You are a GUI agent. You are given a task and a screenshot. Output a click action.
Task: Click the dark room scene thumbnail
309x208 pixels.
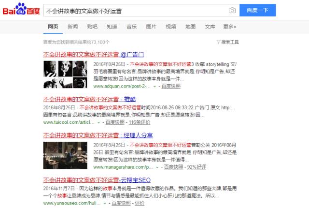pyautogui.click(x=65, y=155)
